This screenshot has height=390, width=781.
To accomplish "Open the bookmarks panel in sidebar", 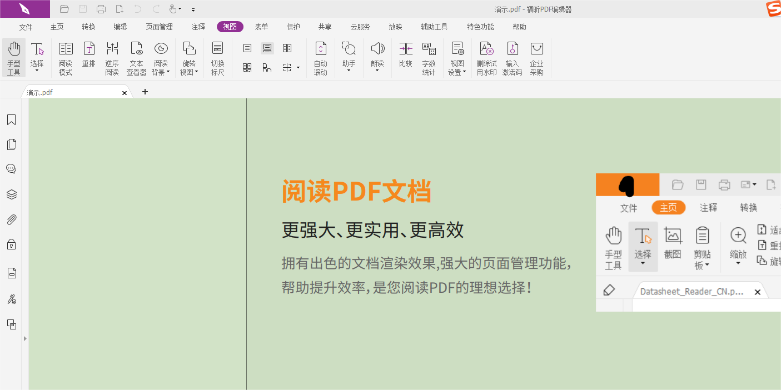I will [11, 119].
